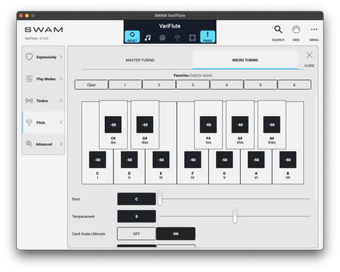Select the G# key detune value box
340x272 pixels.
240,125
